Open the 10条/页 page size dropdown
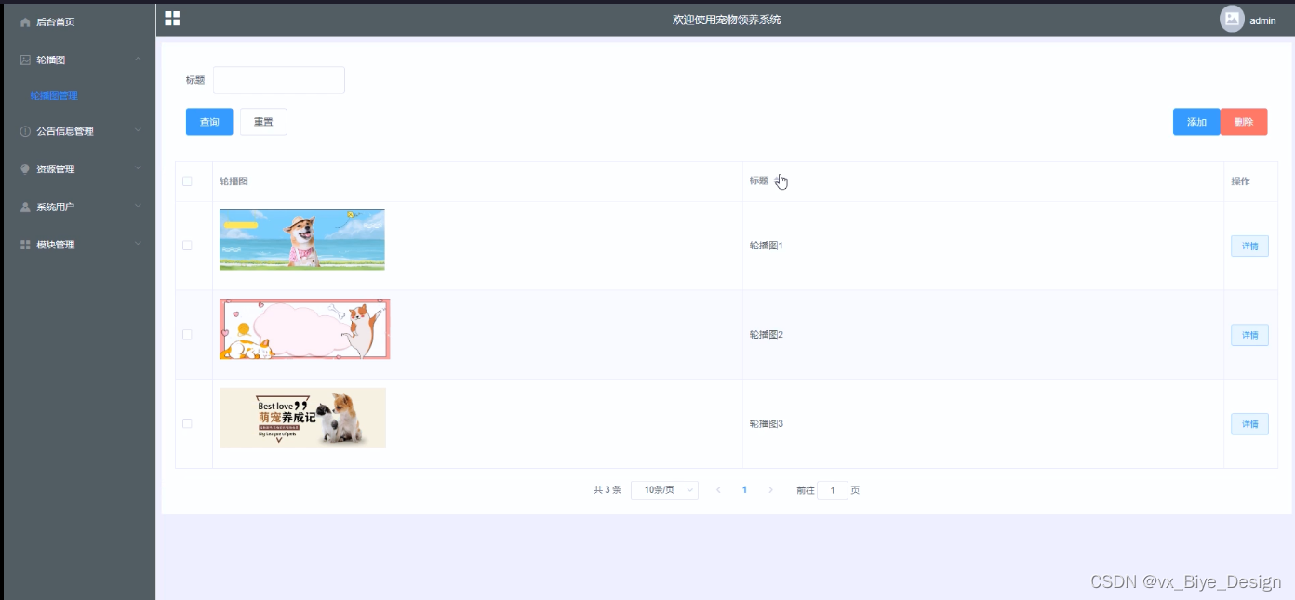Viewport: 1295px width, 600px height. pos(664,490)
